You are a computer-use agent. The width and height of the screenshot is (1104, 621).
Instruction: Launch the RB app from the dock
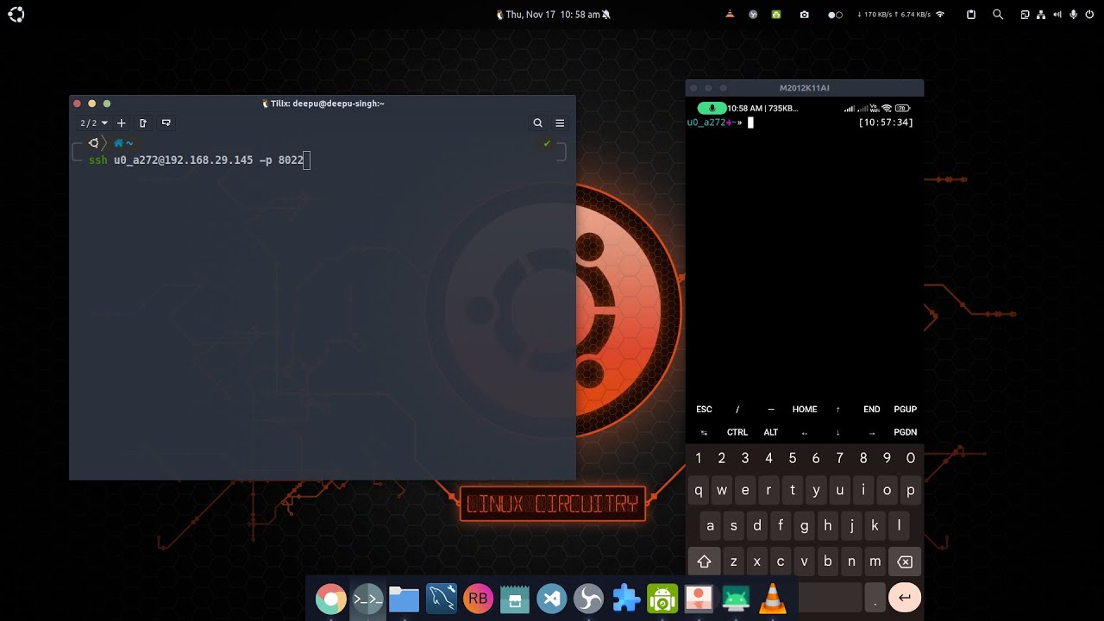[x=478, y=598]
